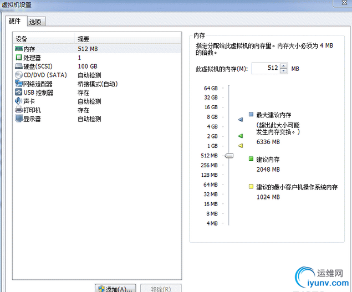
Task: Click the 64 GB scale label
Action: [211, 88]
